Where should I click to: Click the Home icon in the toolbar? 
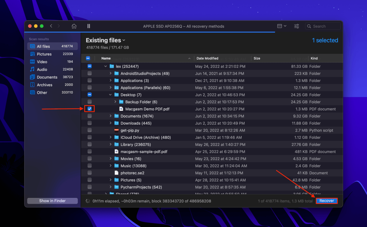tap(74, 26)
